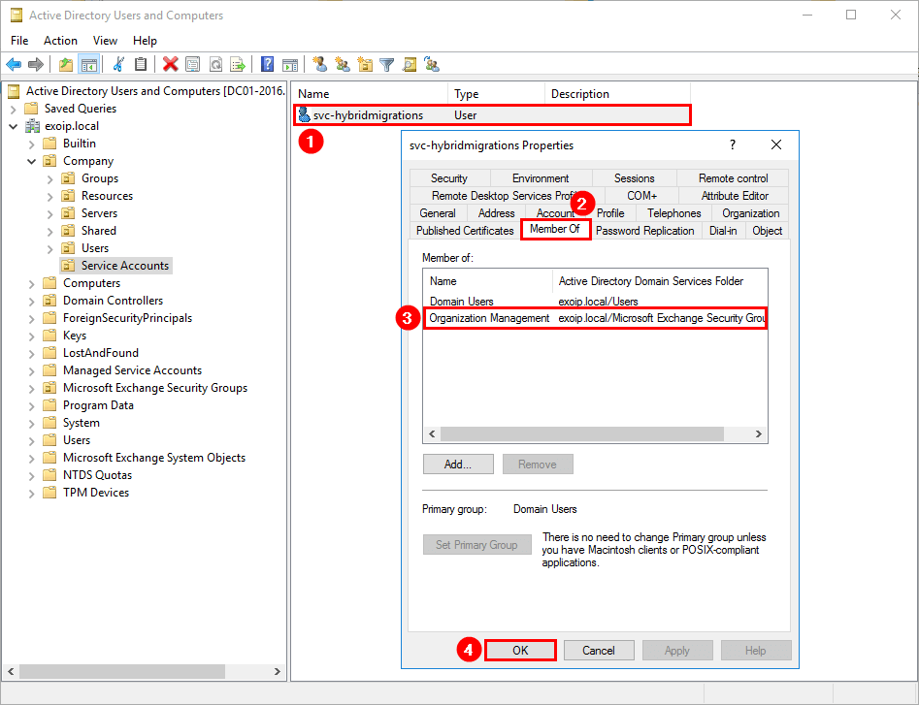The height and width of the screenshot is (705, 919).
Task: Click the question mark in Properties title bar
Action: [x=733, y=144]
